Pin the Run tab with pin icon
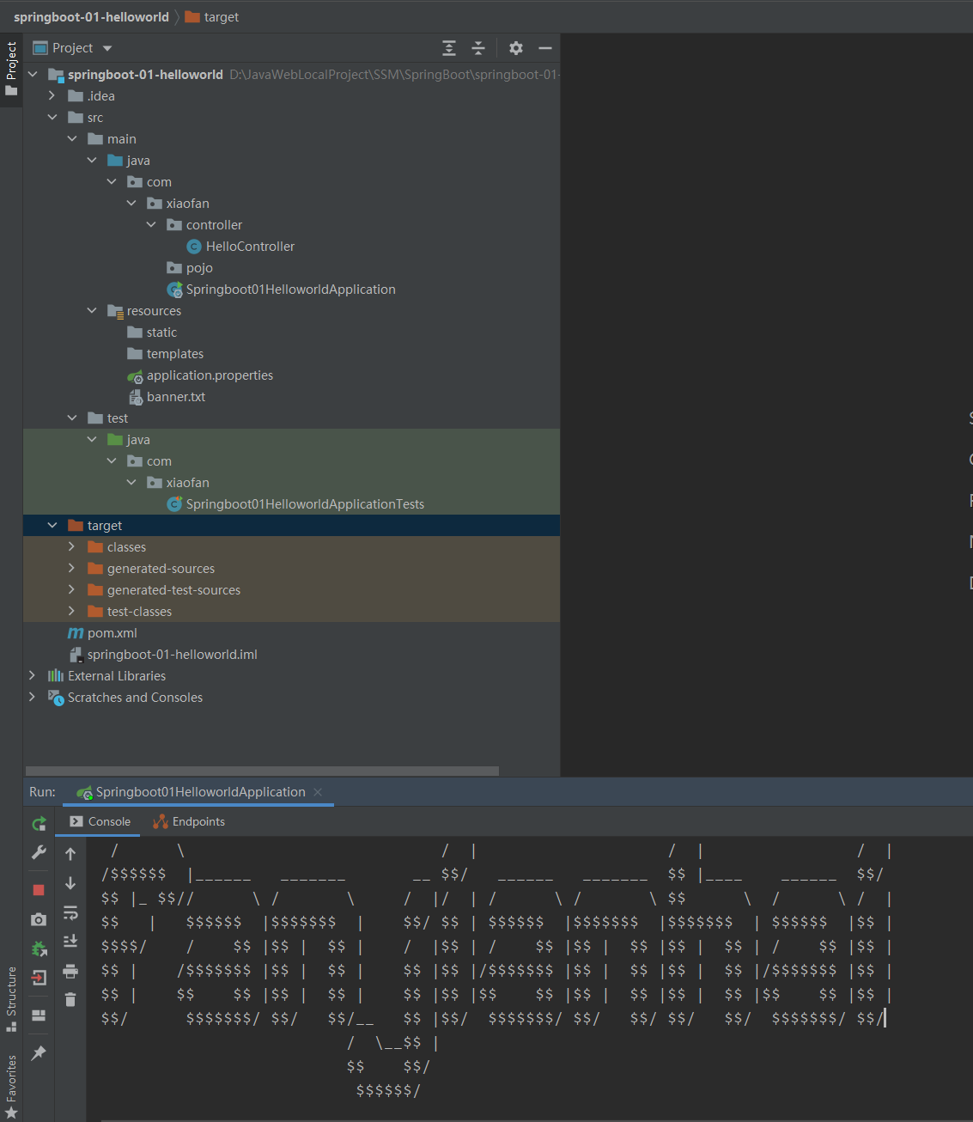973x1122 pixels. pos(39,1052)
